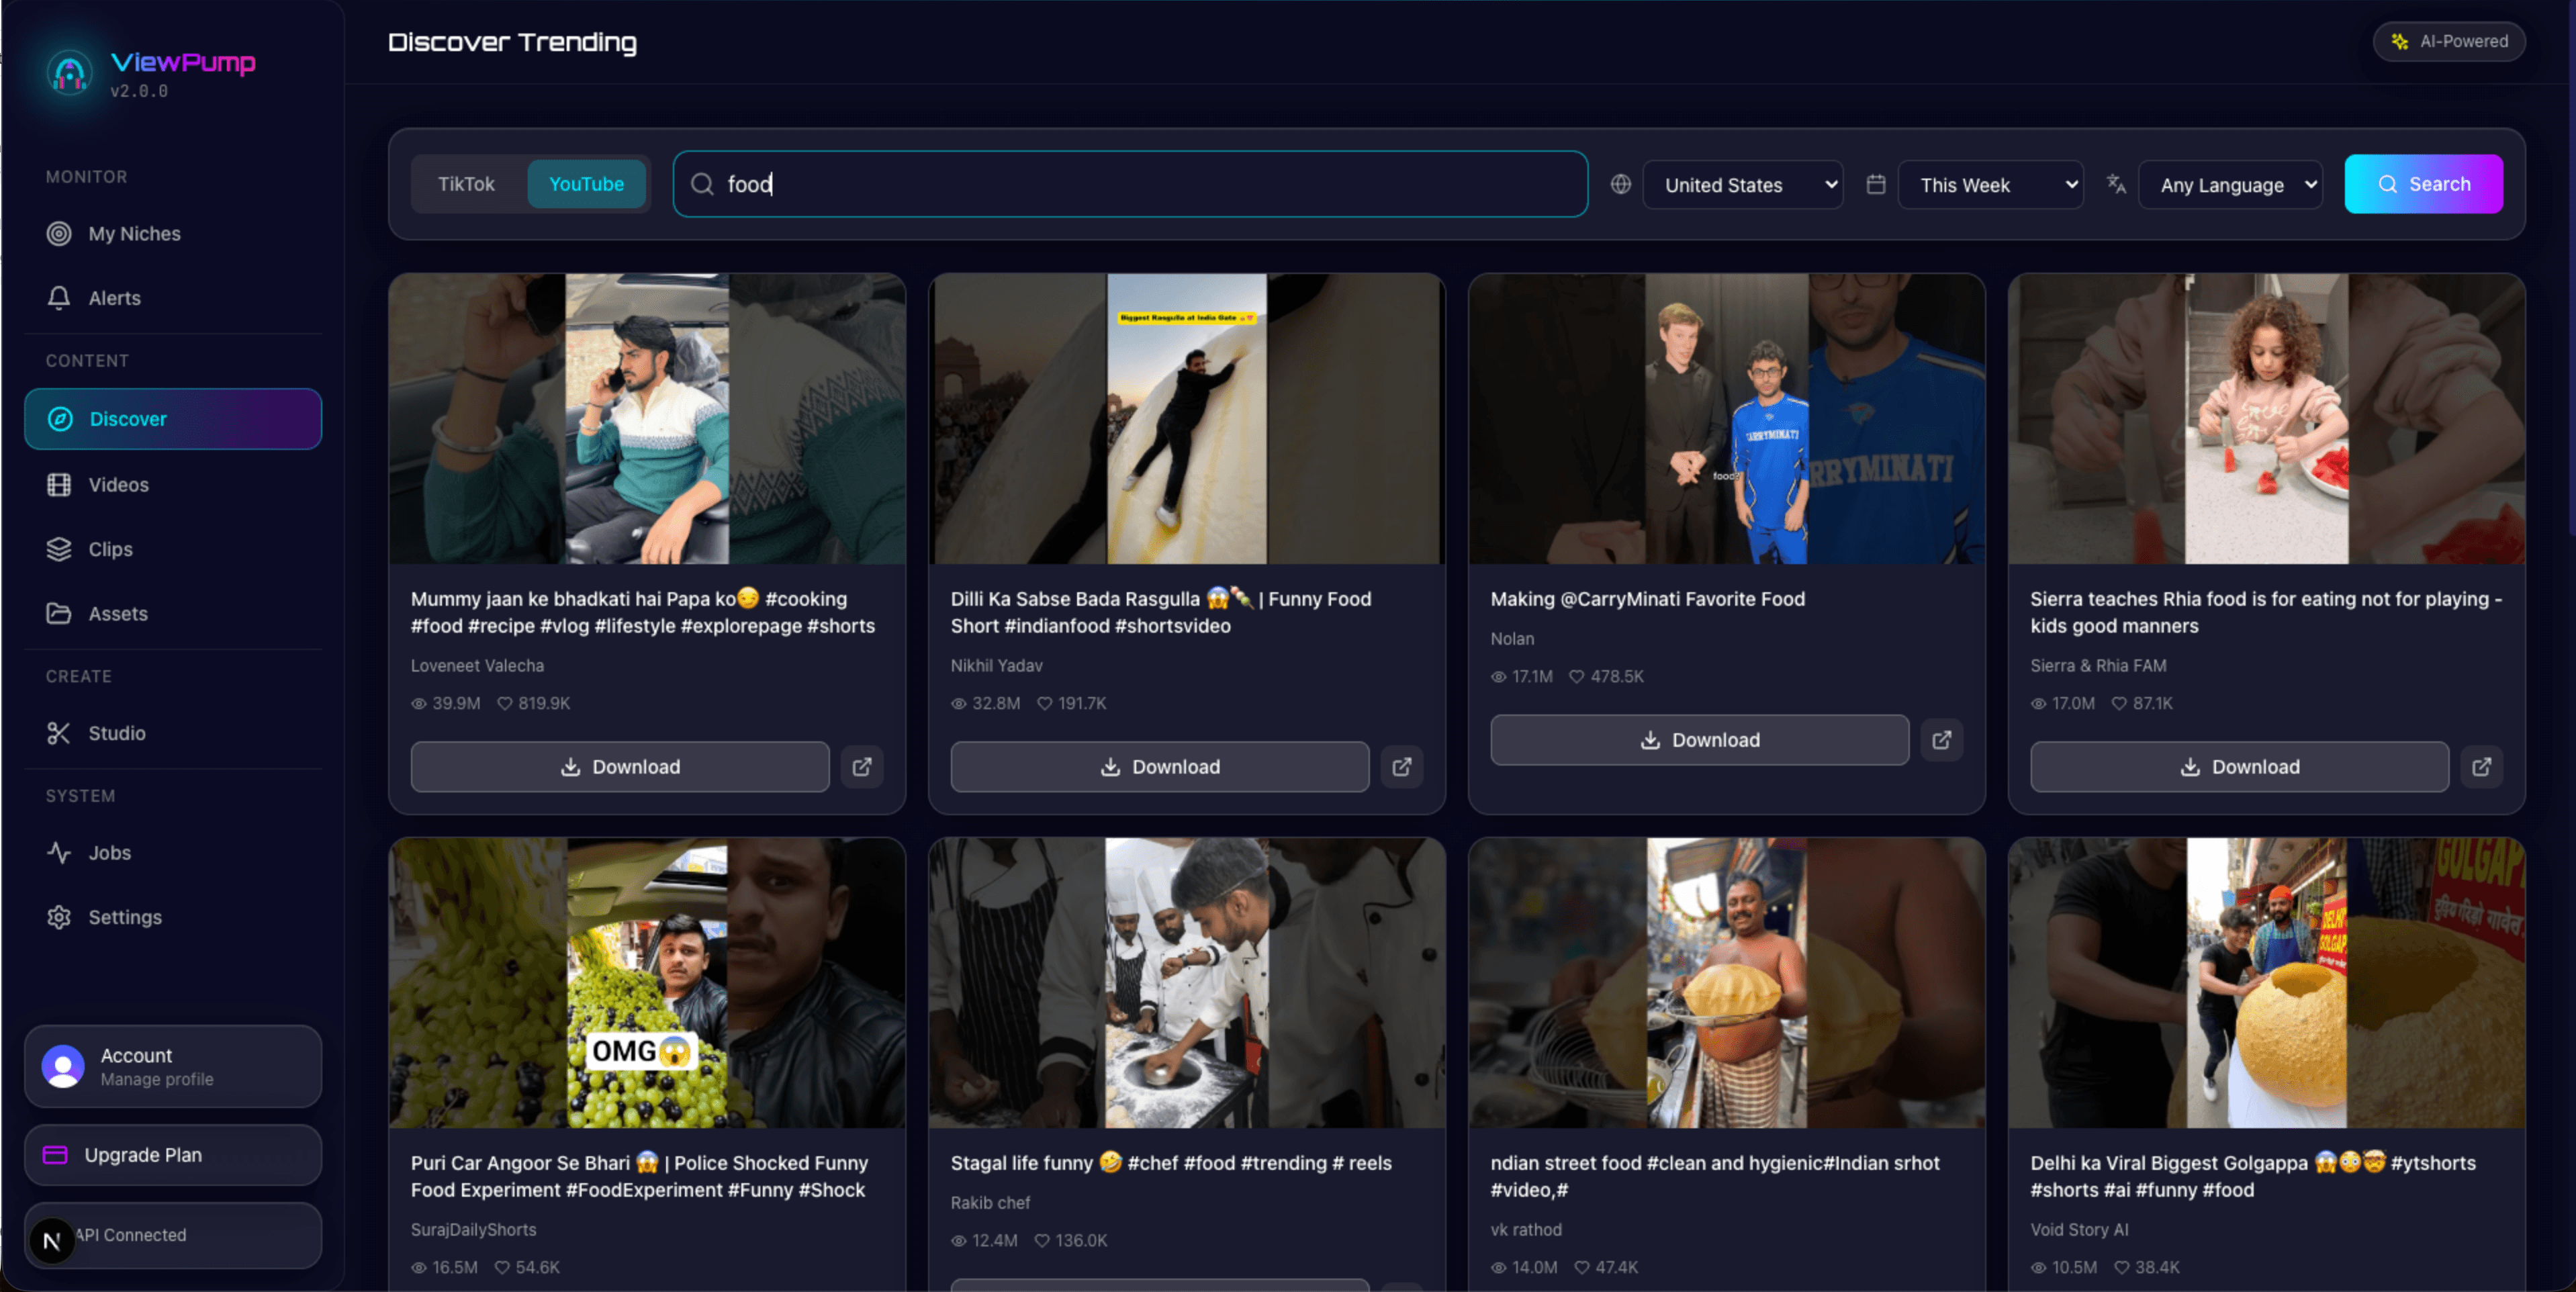Open the Any Language dropdown
This screenshot has width=2576, height=1292.
2230,184
